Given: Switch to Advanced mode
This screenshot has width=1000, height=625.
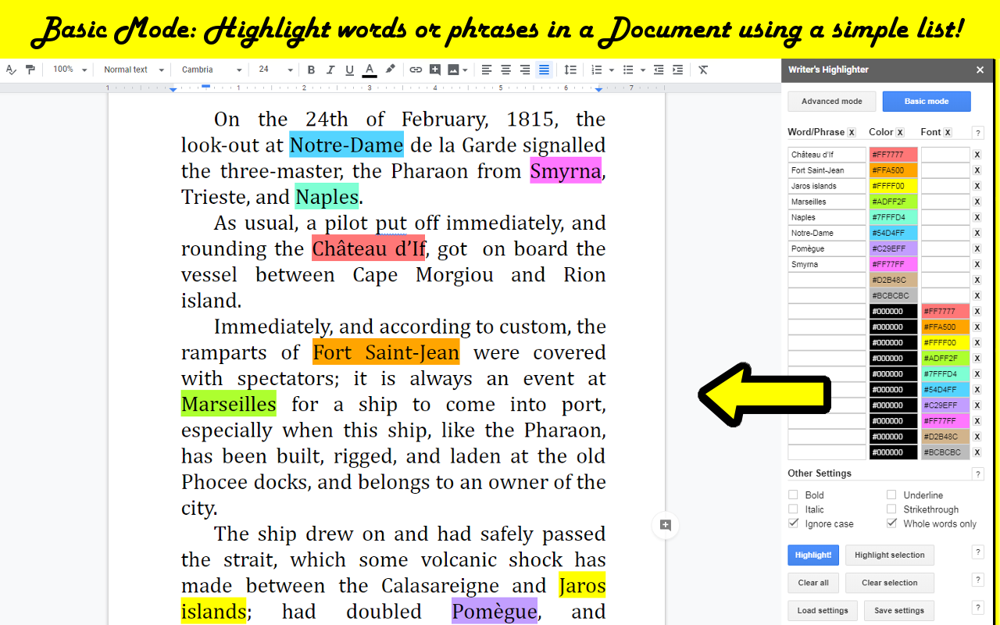Looking at the screenshot, I should click(x=831, y=102).
